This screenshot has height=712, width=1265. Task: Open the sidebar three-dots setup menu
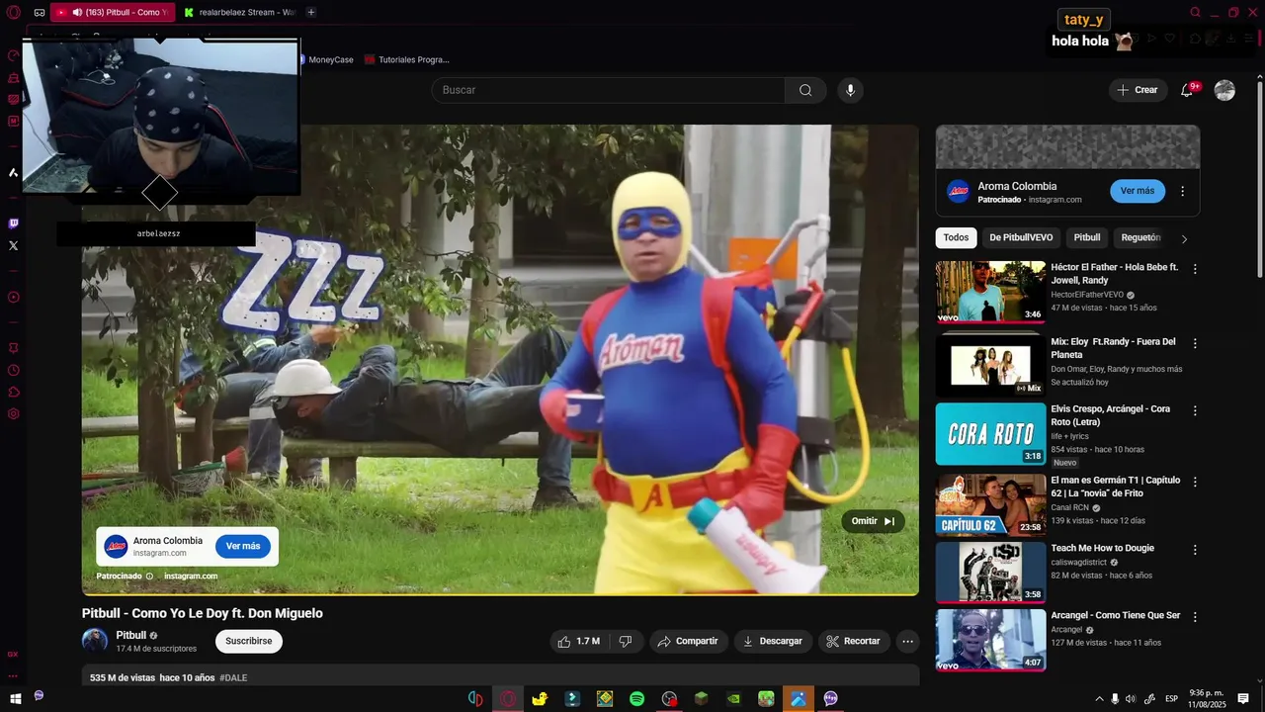[13, 676]
